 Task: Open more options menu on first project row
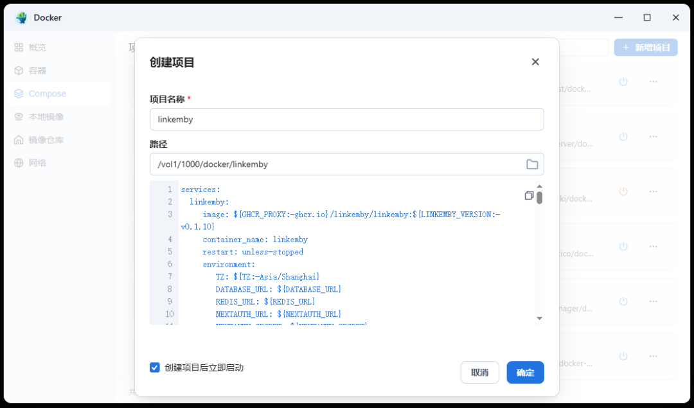tap(654, 82)
